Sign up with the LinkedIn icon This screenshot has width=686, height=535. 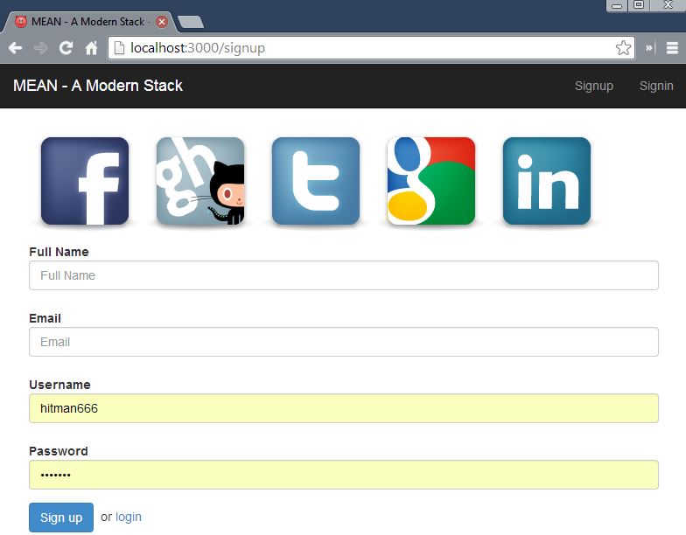click(x=547, y=181)
